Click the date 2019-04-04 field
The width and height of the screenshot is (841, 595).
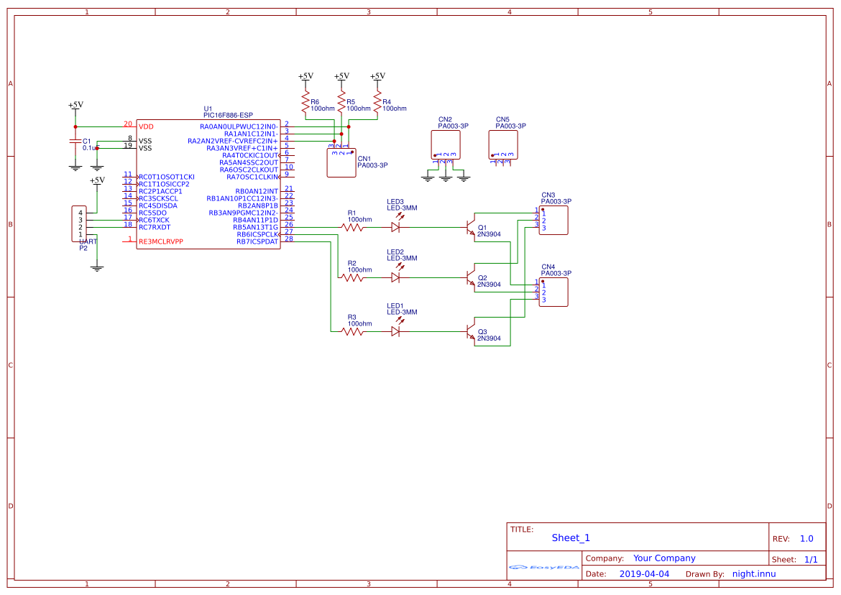(x=644, y=574)
